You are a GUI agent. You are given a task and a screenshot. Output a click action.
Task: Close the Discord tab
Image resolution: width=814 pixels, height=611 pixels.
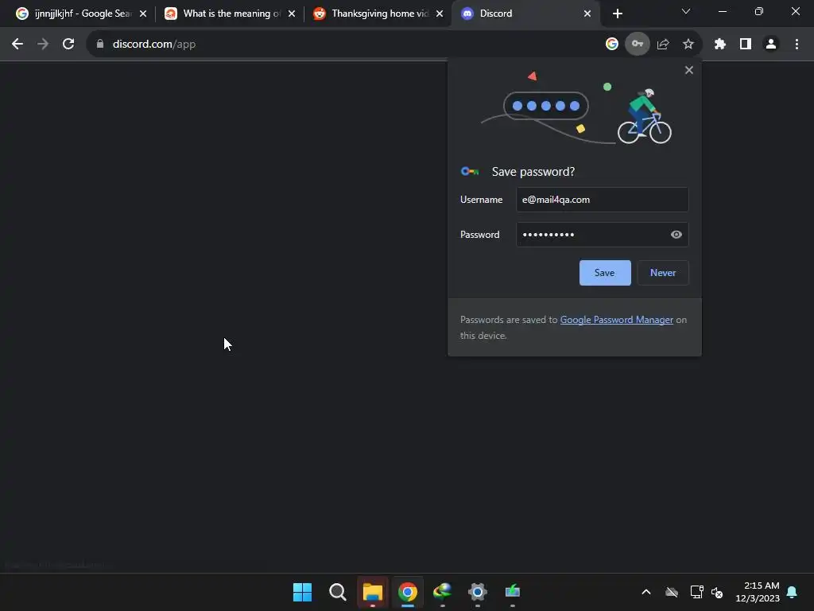[587, 14]
